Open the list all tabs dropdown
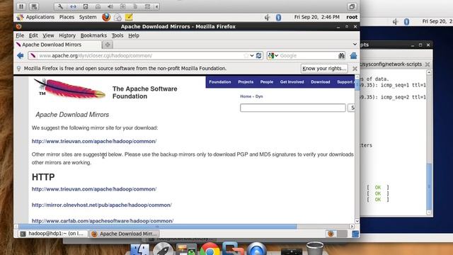 pos(355,44)
